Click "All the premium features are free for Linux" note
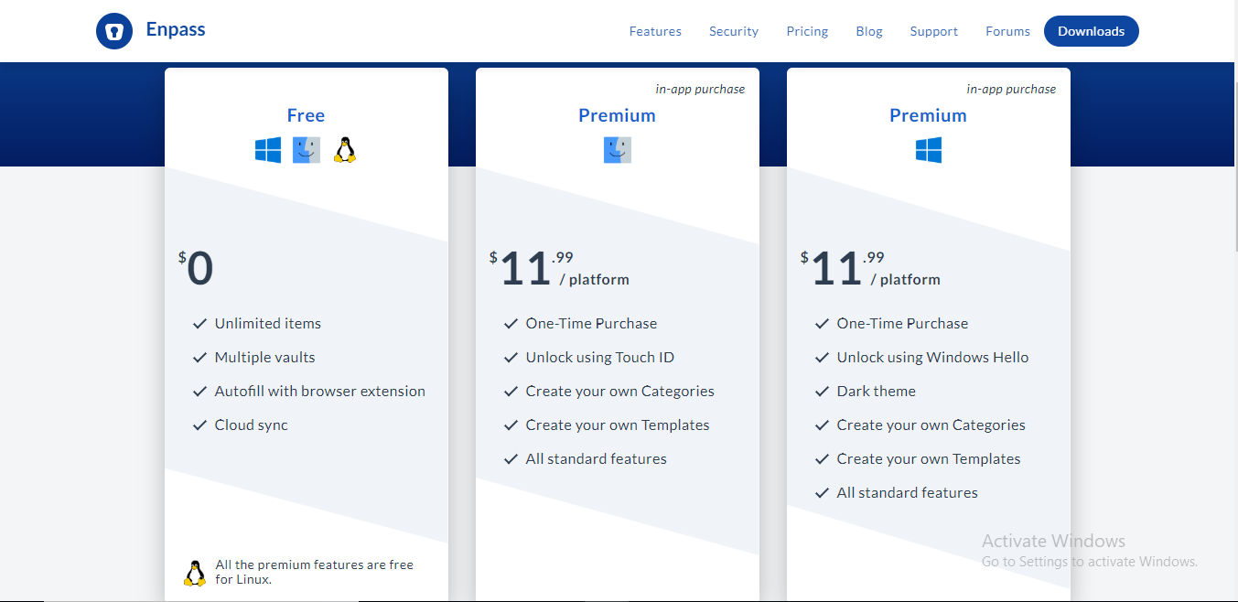Image resolution: width=1238 pixels, height=602 pixels. coord(314,572)
